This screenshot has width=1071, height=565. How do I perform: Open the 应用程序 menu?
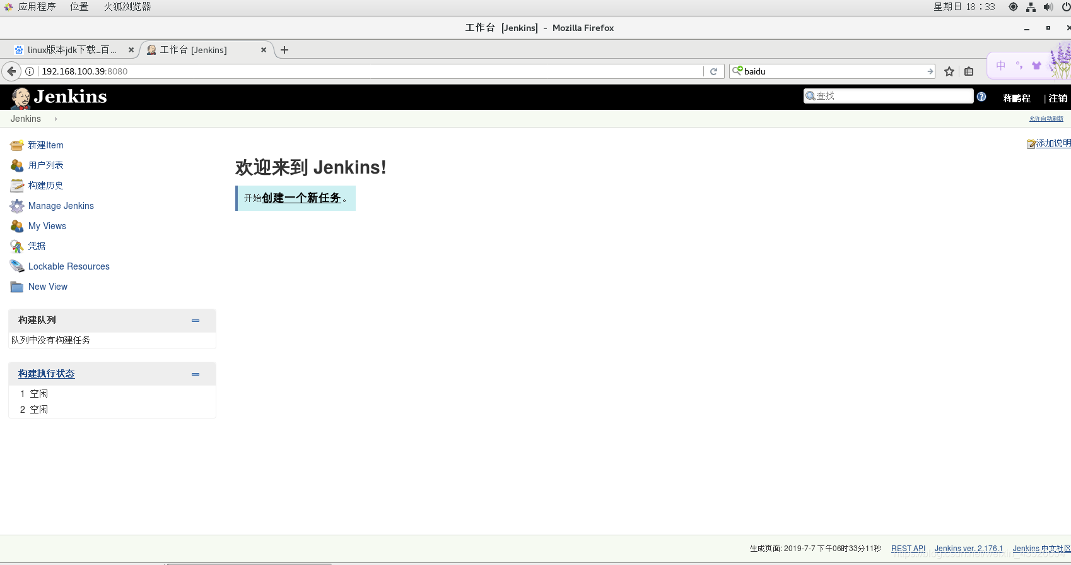[x=37, y=7]
